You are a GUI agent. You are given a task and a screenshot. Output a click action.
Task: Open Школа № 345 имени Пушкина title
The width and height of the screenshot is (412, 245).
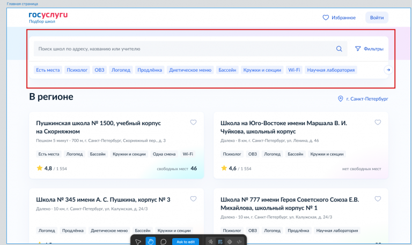coord(103,200)
